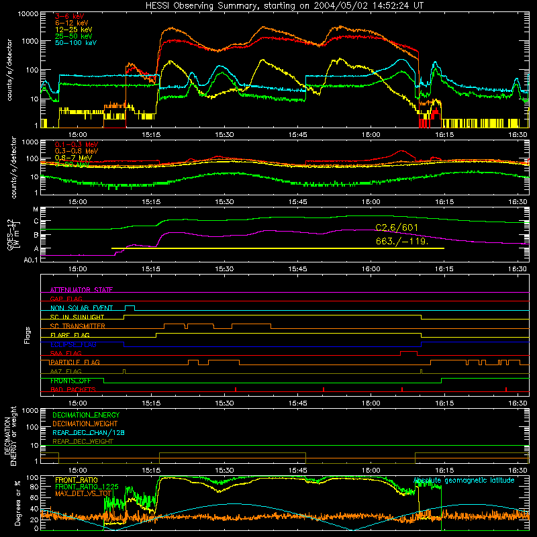This screenshot has height=537, width=537.
Task: Select the PARTICLE_FLAG label
Action: point(75,362)
